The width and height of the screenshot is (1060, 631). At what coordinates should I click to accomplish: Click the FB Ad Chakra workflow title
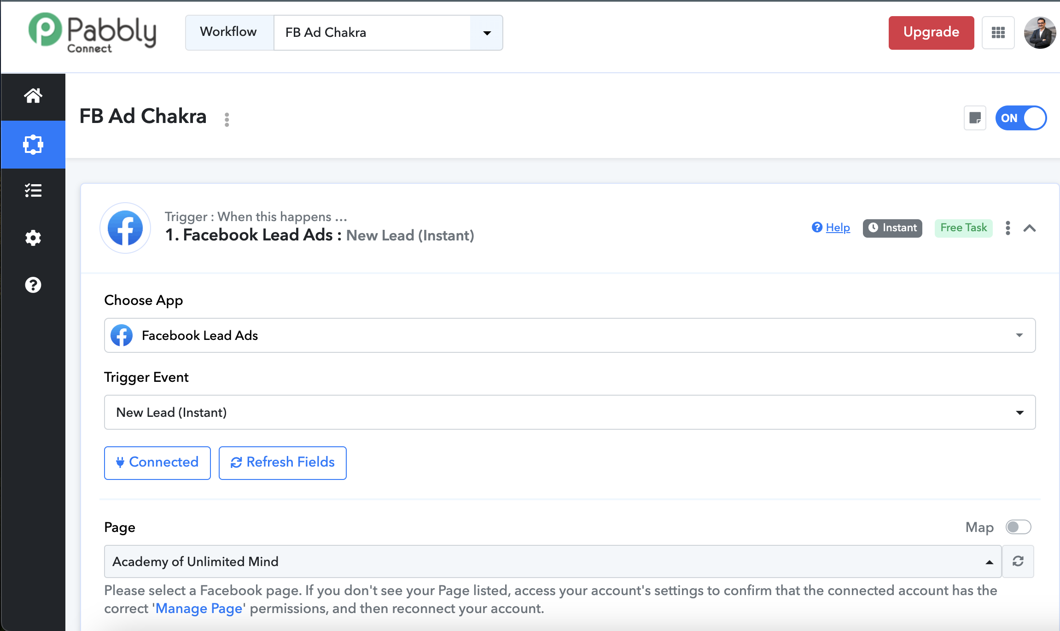click(x=143, y=116)
